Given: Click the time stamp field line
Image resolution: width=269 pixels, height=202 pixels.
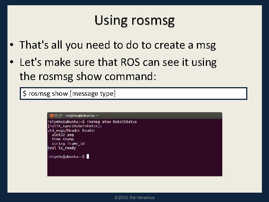Looking at the screenshot, I should coord(63,139).
